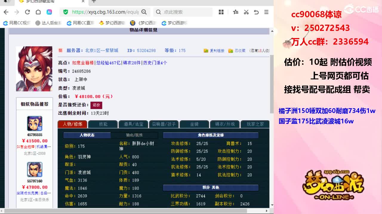Open recommended item avatar 45795555
The width and height of the screenshot is (382, 214).
[x=35, y=124]
